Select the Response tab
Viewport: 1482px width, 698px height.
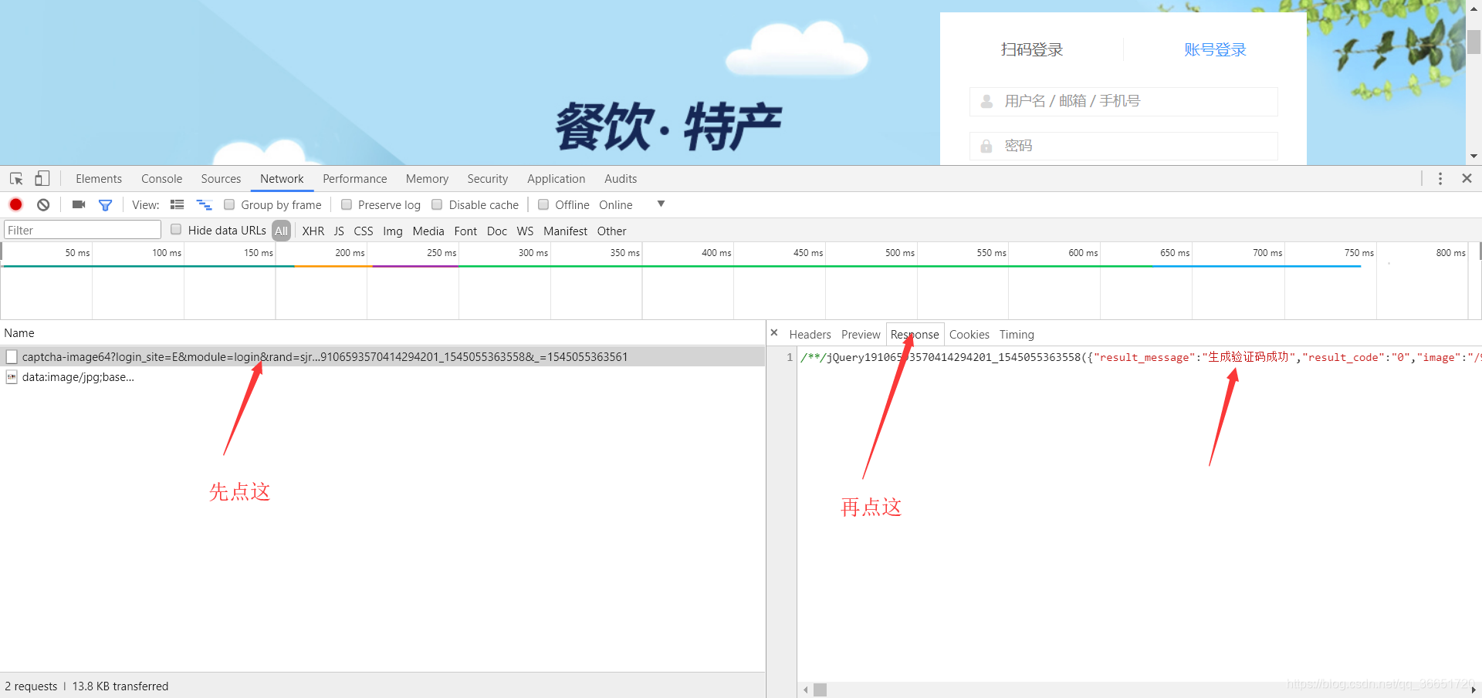click(x=915, y=335)
